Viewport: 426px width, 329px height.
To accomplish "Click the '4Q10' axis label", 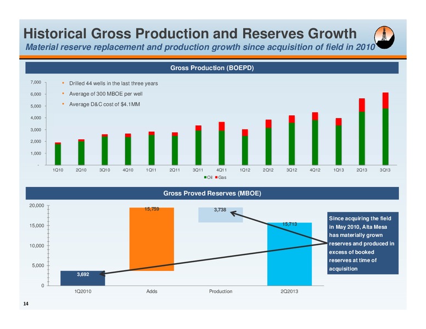I will click(128, 170).
